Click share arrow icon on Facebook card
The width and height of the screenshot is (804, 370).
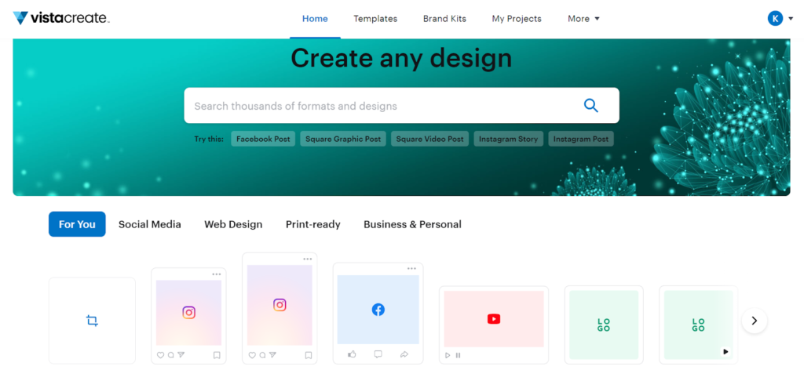tap(404, 354)
